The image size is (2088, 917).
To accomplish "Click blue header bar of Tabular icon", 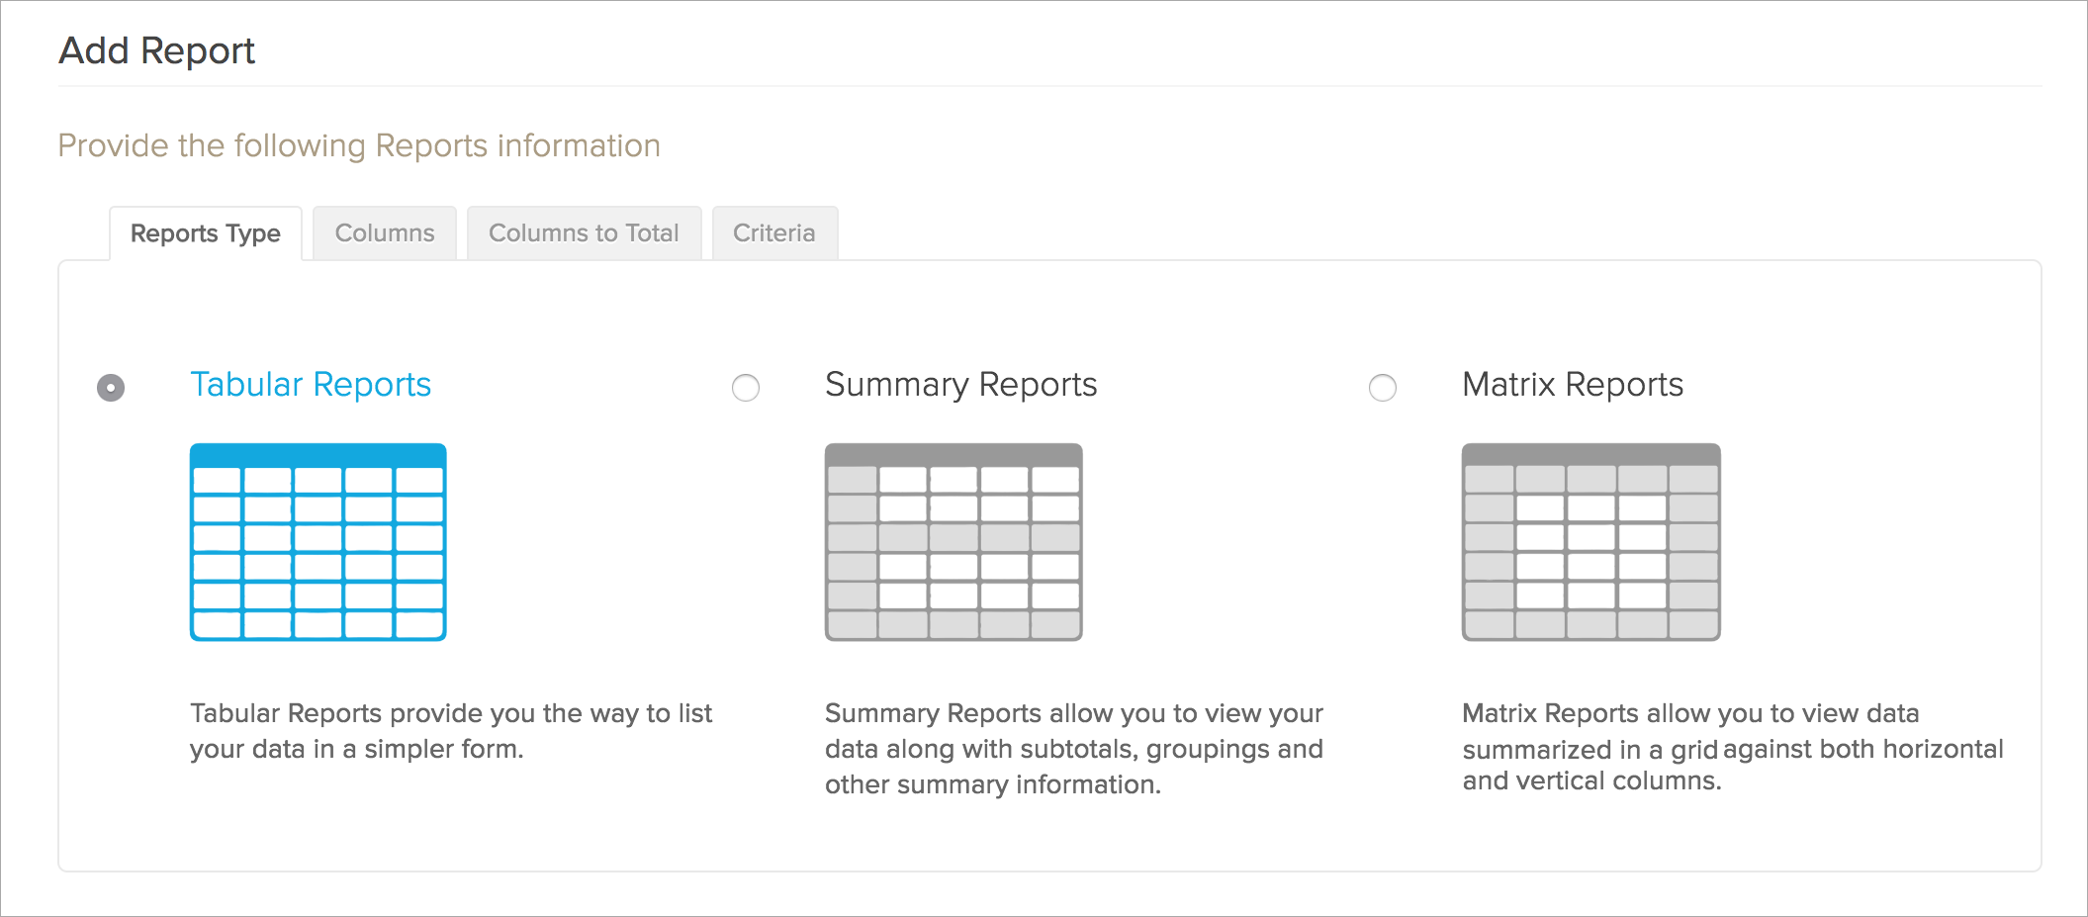I will pyautogui.click(x=318, y=455).
